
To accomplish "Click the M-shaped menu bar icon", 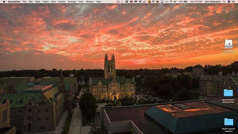I will [136, 1].
